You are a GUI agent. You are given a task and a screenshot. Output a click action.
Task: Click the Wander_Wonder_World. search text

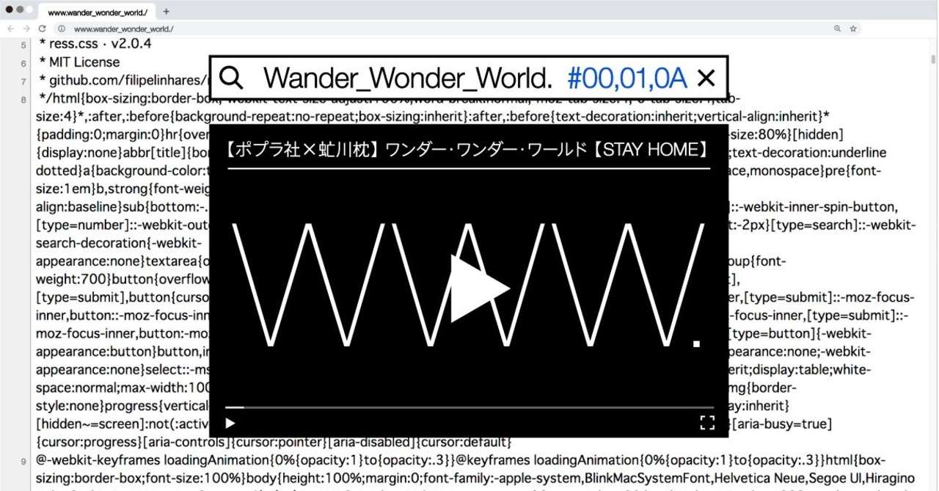tap(407, 77)
